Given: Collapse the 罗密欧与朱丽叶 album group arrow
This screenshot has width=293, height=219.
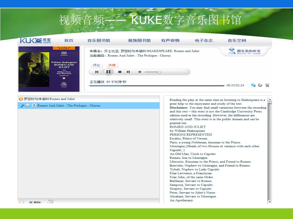Looking at the screenshot, I should [21, 99].
